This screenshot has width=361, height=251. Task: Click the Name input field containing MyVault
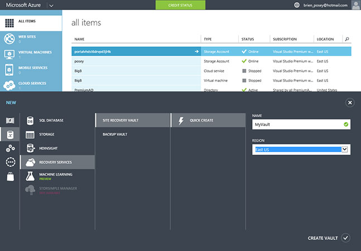[x=301, y=124]
